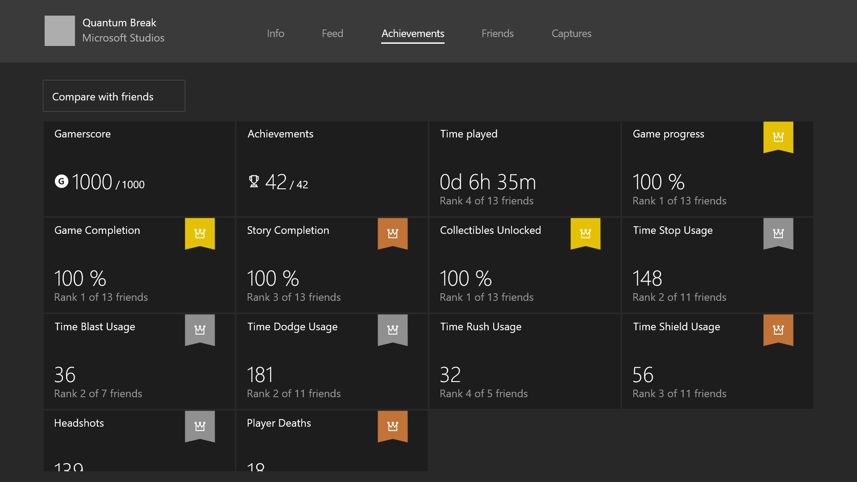Click Rank 4 of 5 friends text

pos(484,394)
